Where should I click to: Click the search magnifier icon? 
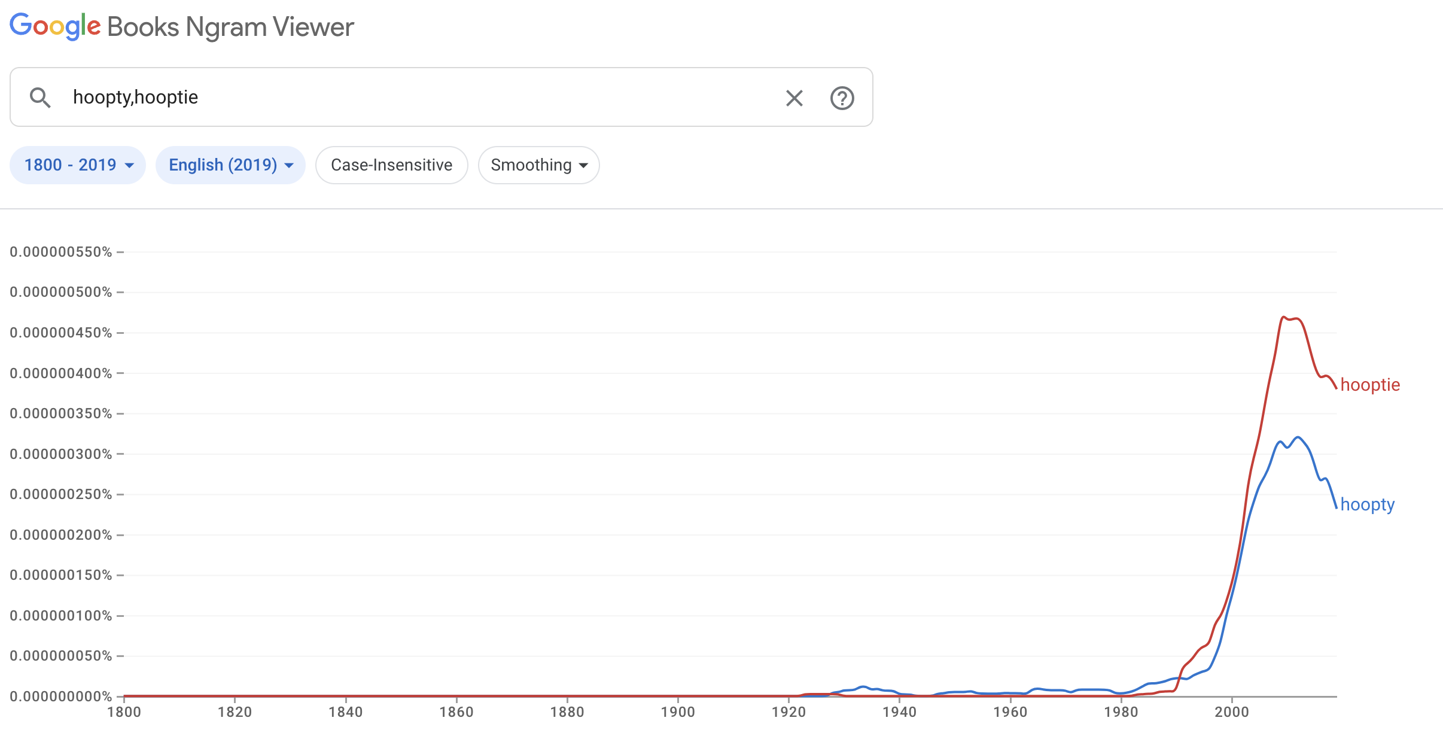point(40,98)
